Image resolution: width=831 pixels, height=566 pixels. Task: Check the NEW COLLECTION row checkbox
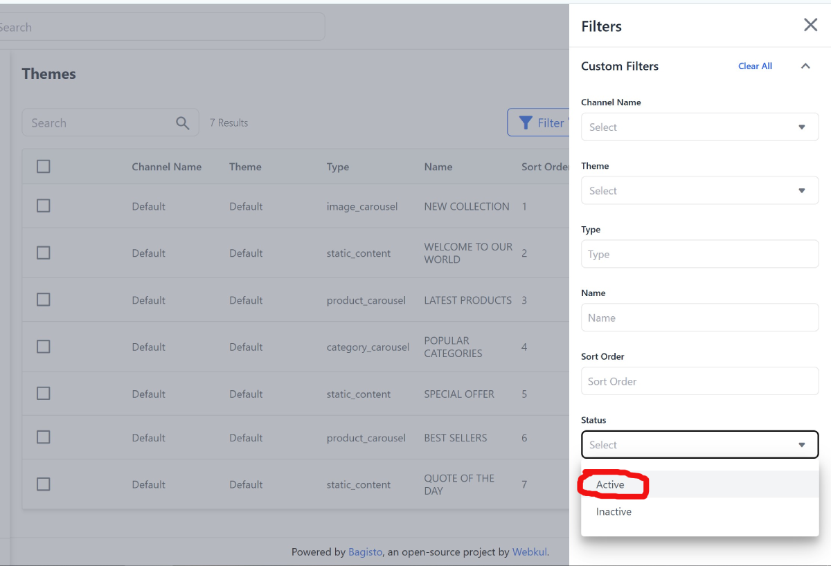pos(44,206)
